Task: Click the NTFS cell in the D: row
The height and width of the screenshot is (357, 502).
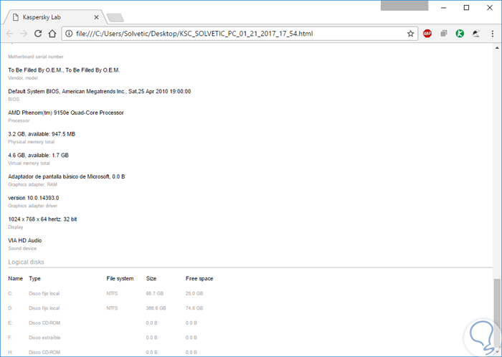Action: [112, 308]
